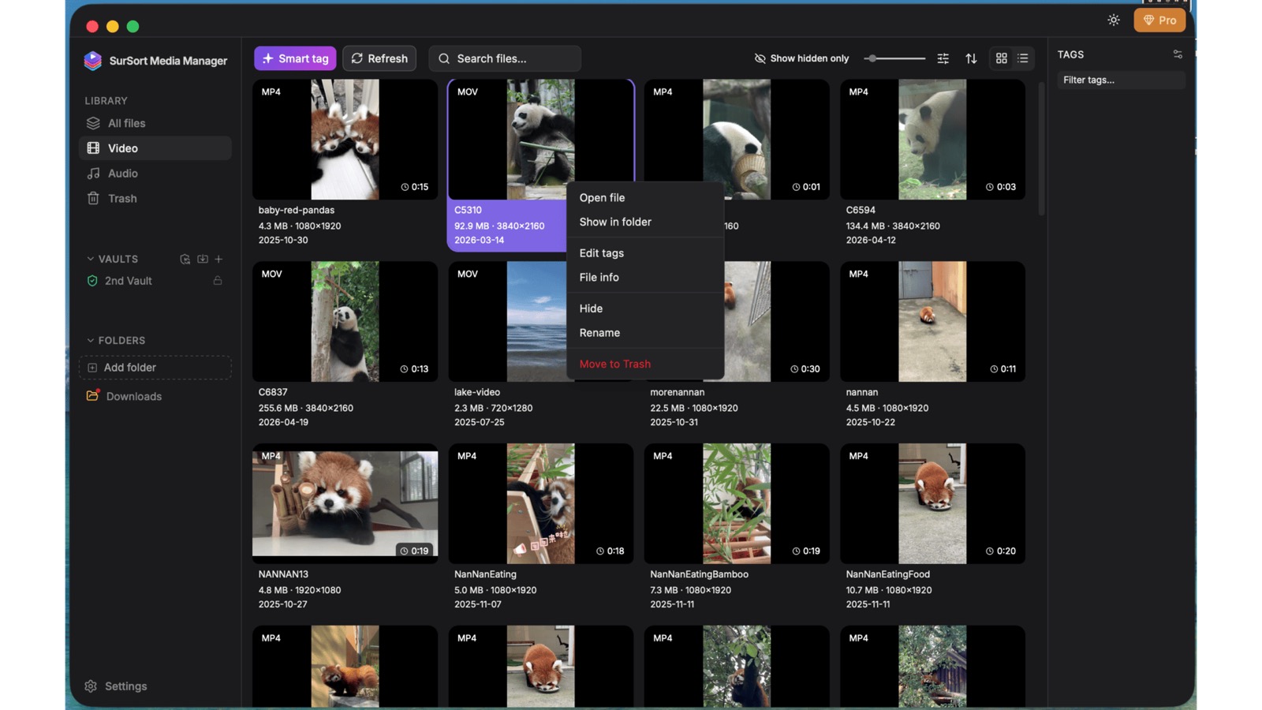This screenshot has height=710, width=1262.
Task: Click the Add folder button
Action: coord(155,368)
